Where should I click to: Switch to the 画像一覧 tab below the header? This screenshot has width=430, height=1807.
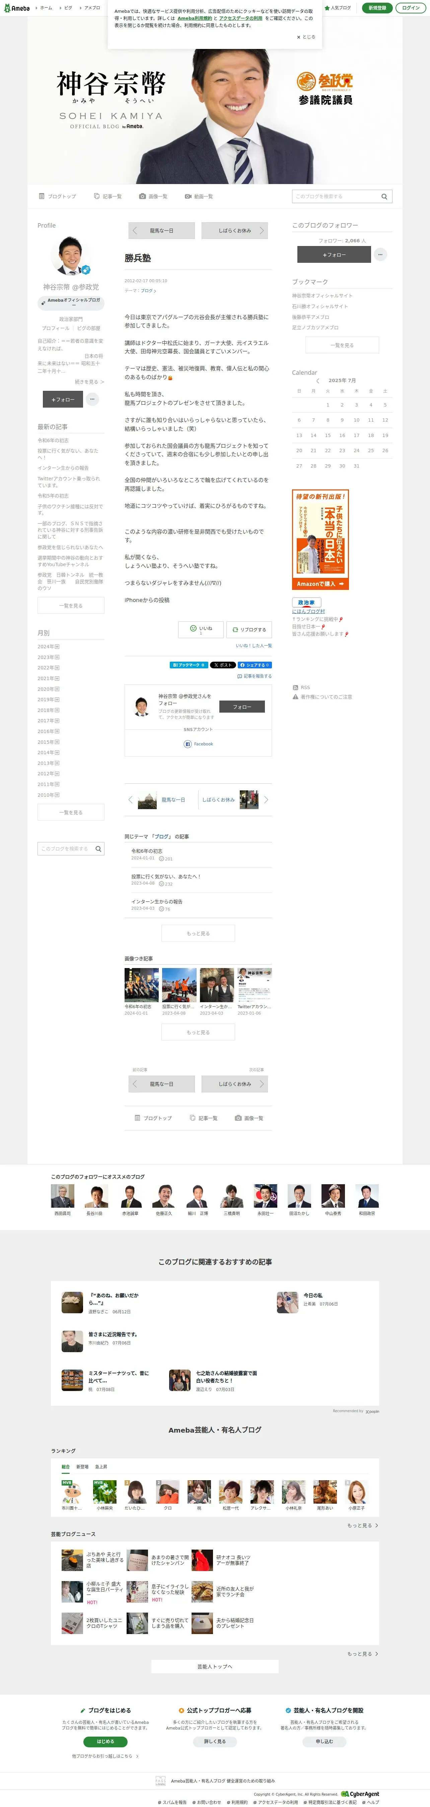click(153, 196)
